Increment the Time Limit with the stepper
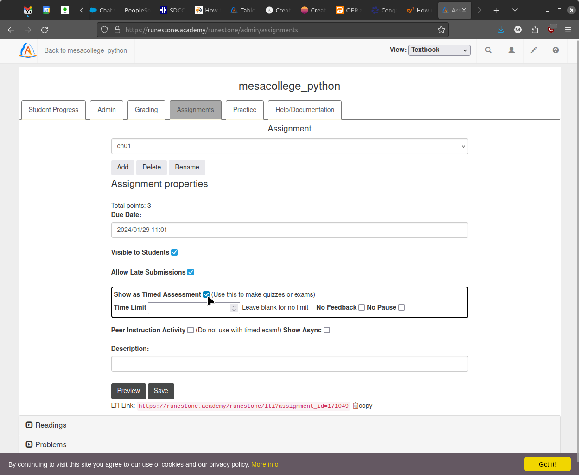 pos(234,306)
